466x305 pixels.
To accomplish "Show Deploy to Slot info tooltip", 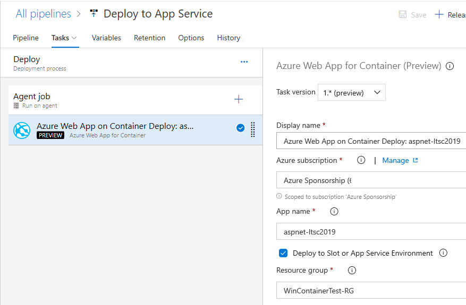I will [x=443, y=253].
